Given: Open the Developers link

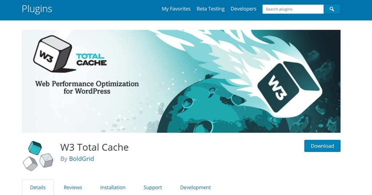Looking at the screenshot, I should (x=243, y=9).
